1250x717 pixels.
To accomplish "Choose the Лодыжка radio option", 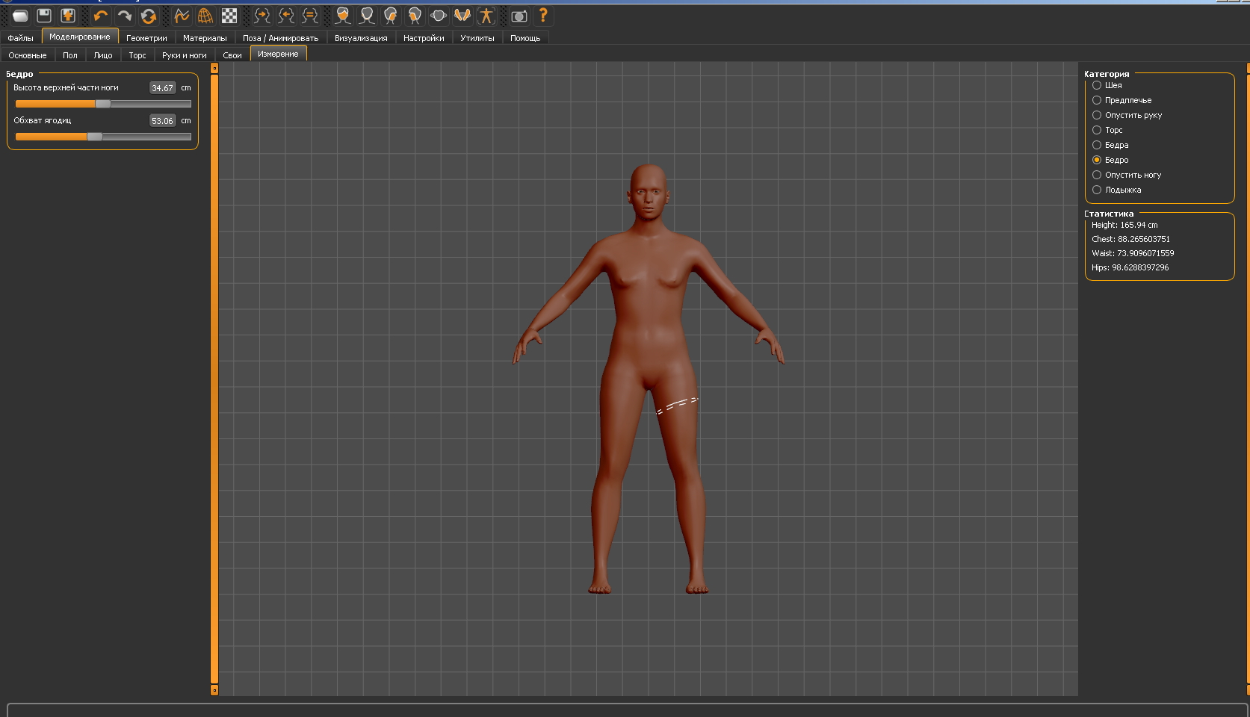I will pyautogui.click(x=1097, y=190).
